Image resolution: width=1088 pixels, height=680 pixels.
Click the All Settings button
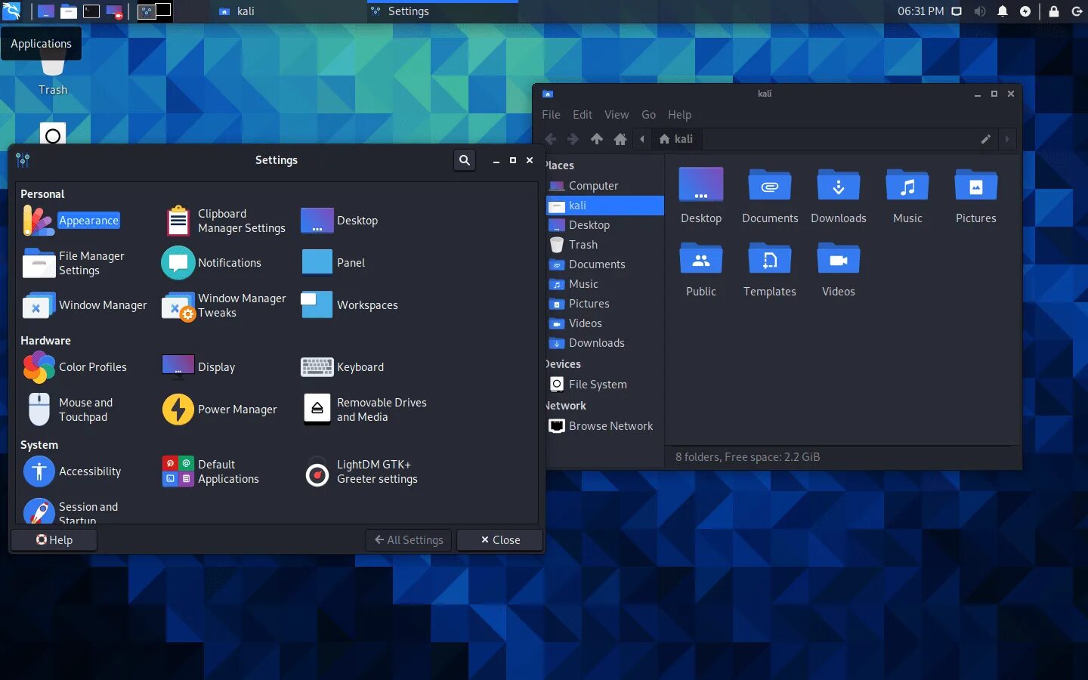point(408,539)
